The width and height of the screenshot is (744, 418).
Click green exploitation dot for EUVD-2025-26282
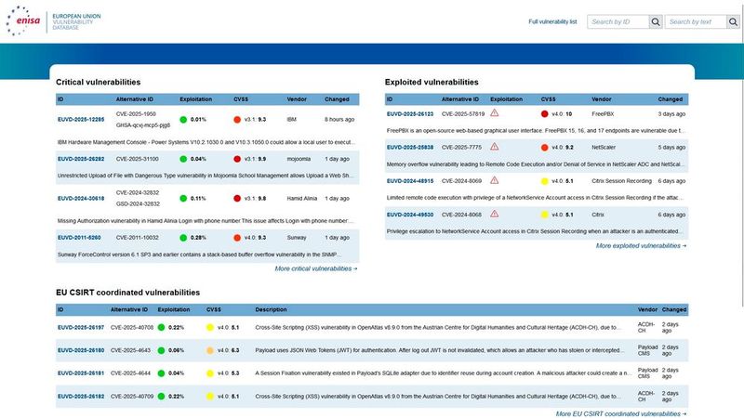point(183,159)
